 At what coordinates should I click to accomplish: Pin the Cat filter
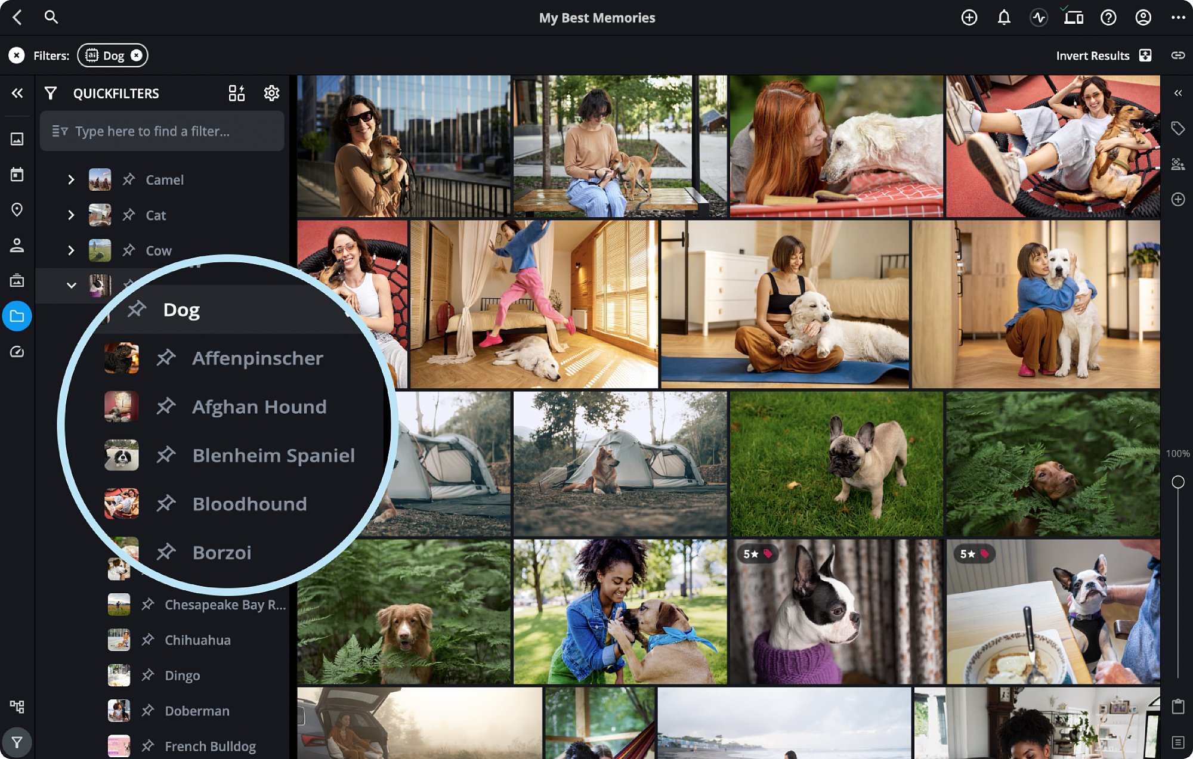(129, 215)
